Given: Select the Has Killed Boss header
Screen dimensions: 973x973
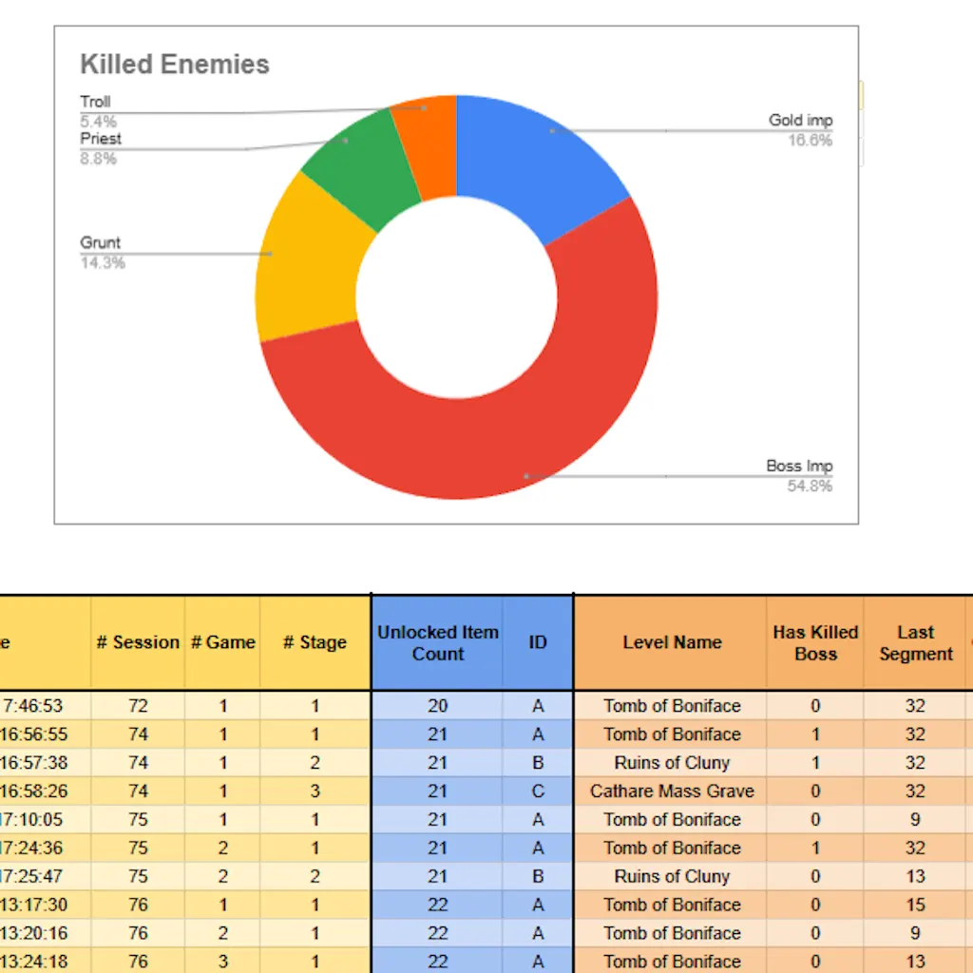Looking at the screenshot, I should 815,642.
